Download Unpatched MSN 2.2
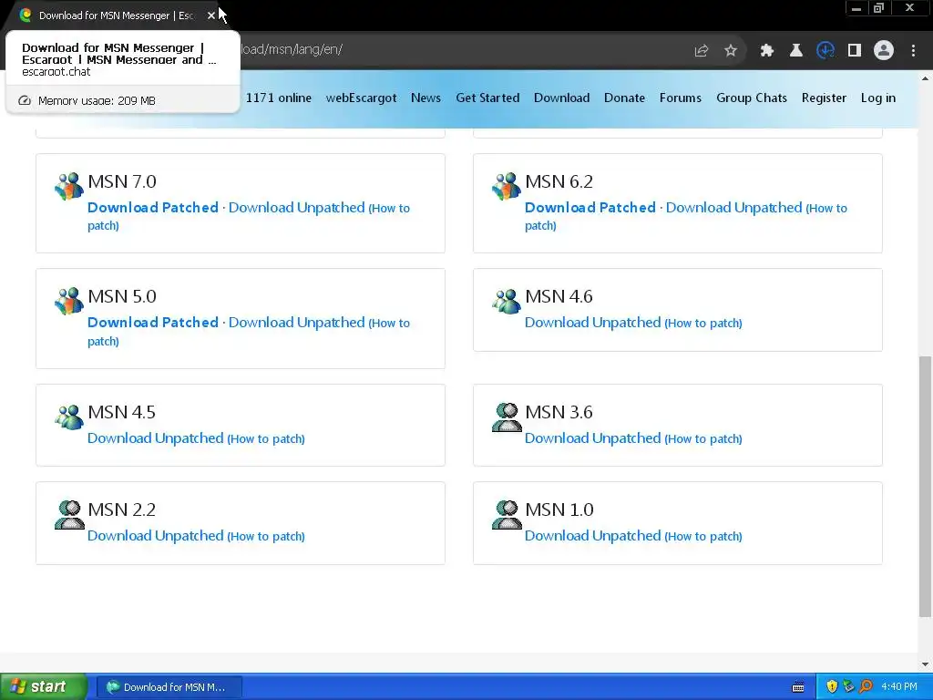933x700 pixels. coord(155,535)
